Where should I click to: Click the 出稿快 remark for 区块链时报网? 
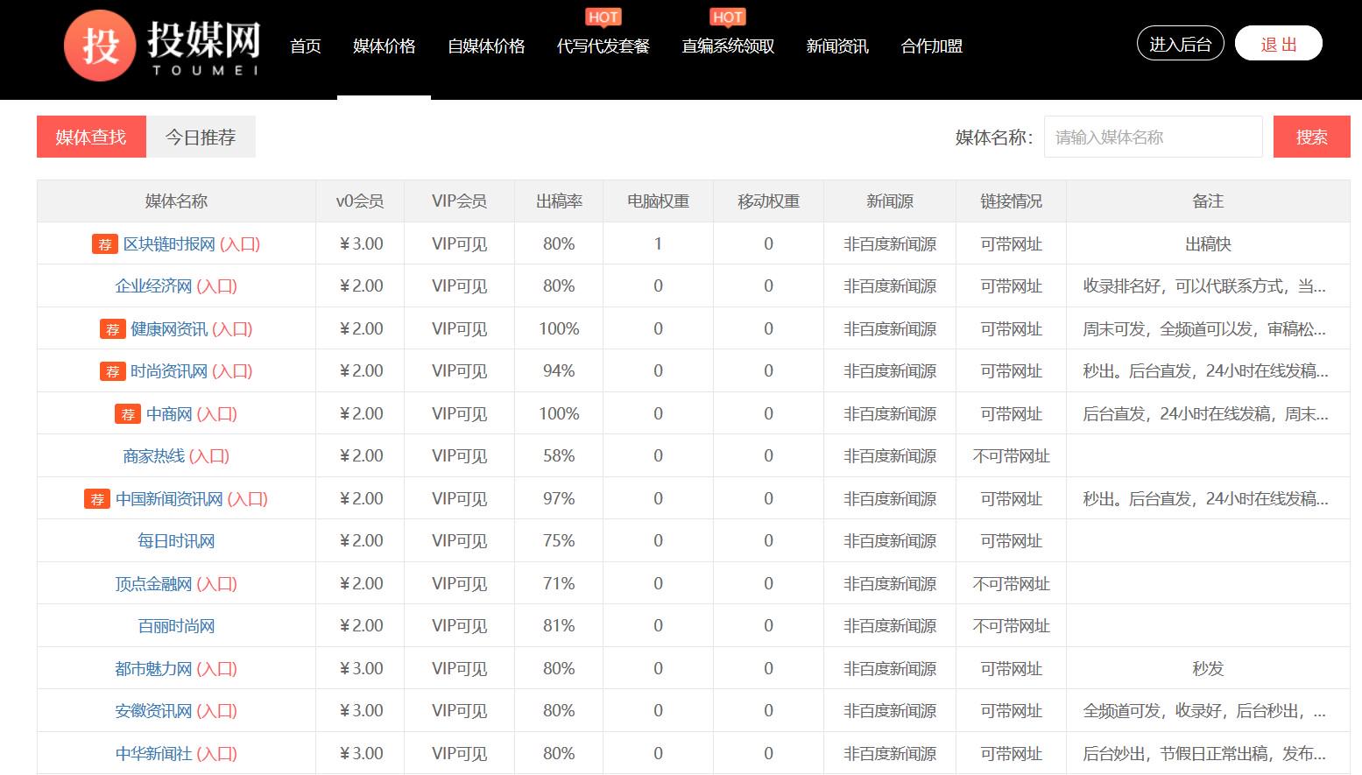click(1208, 244)
